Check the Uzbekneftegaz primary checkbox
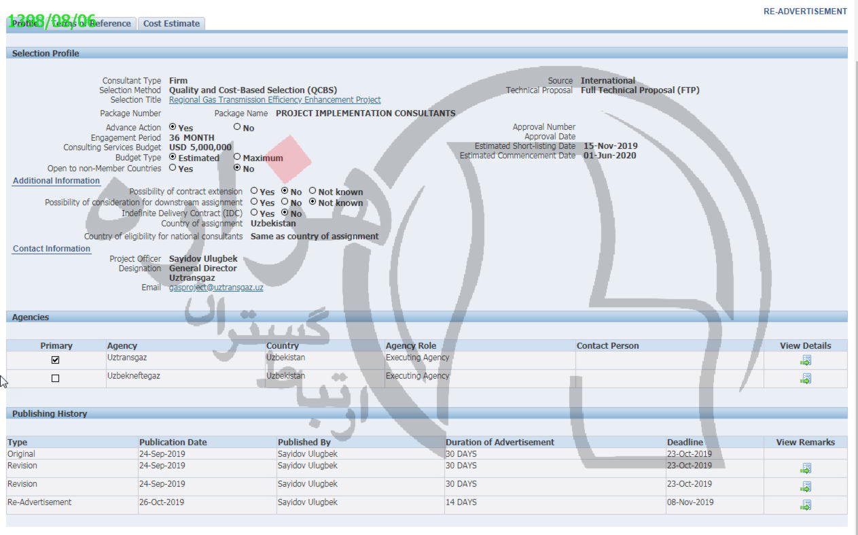858x535 pixels. click(56, 379)
